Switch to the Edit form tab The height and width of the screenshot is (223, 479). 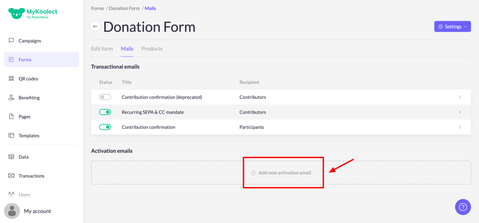102,49
